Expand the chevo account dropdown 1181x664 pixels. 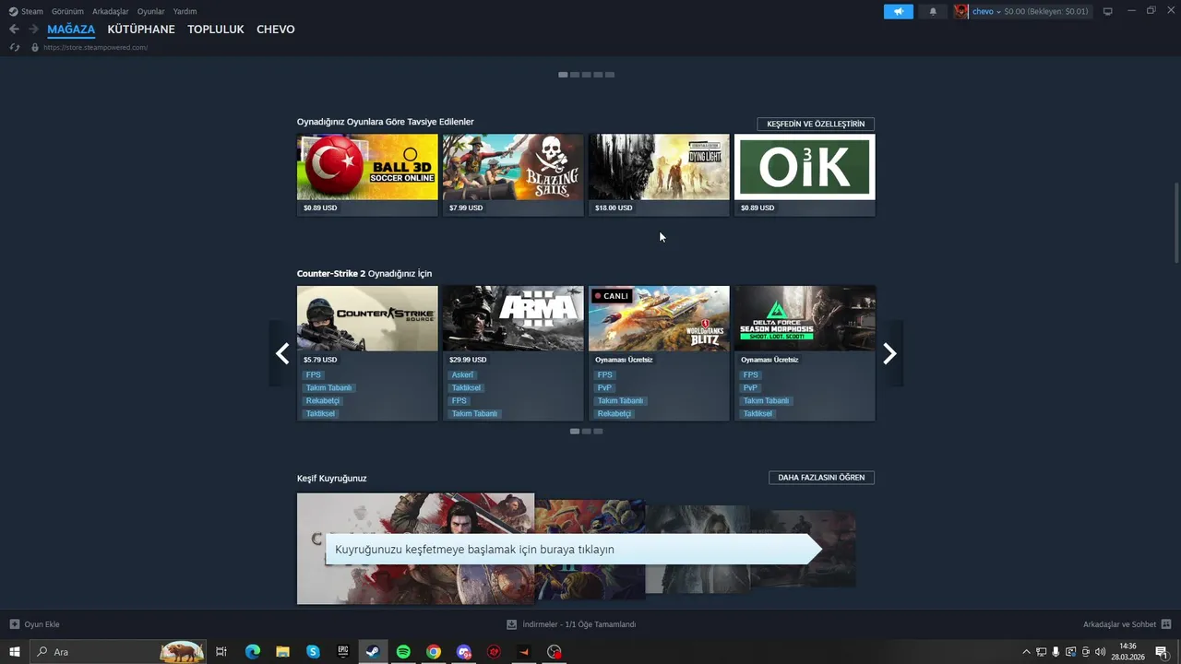(x=998, y=12)
